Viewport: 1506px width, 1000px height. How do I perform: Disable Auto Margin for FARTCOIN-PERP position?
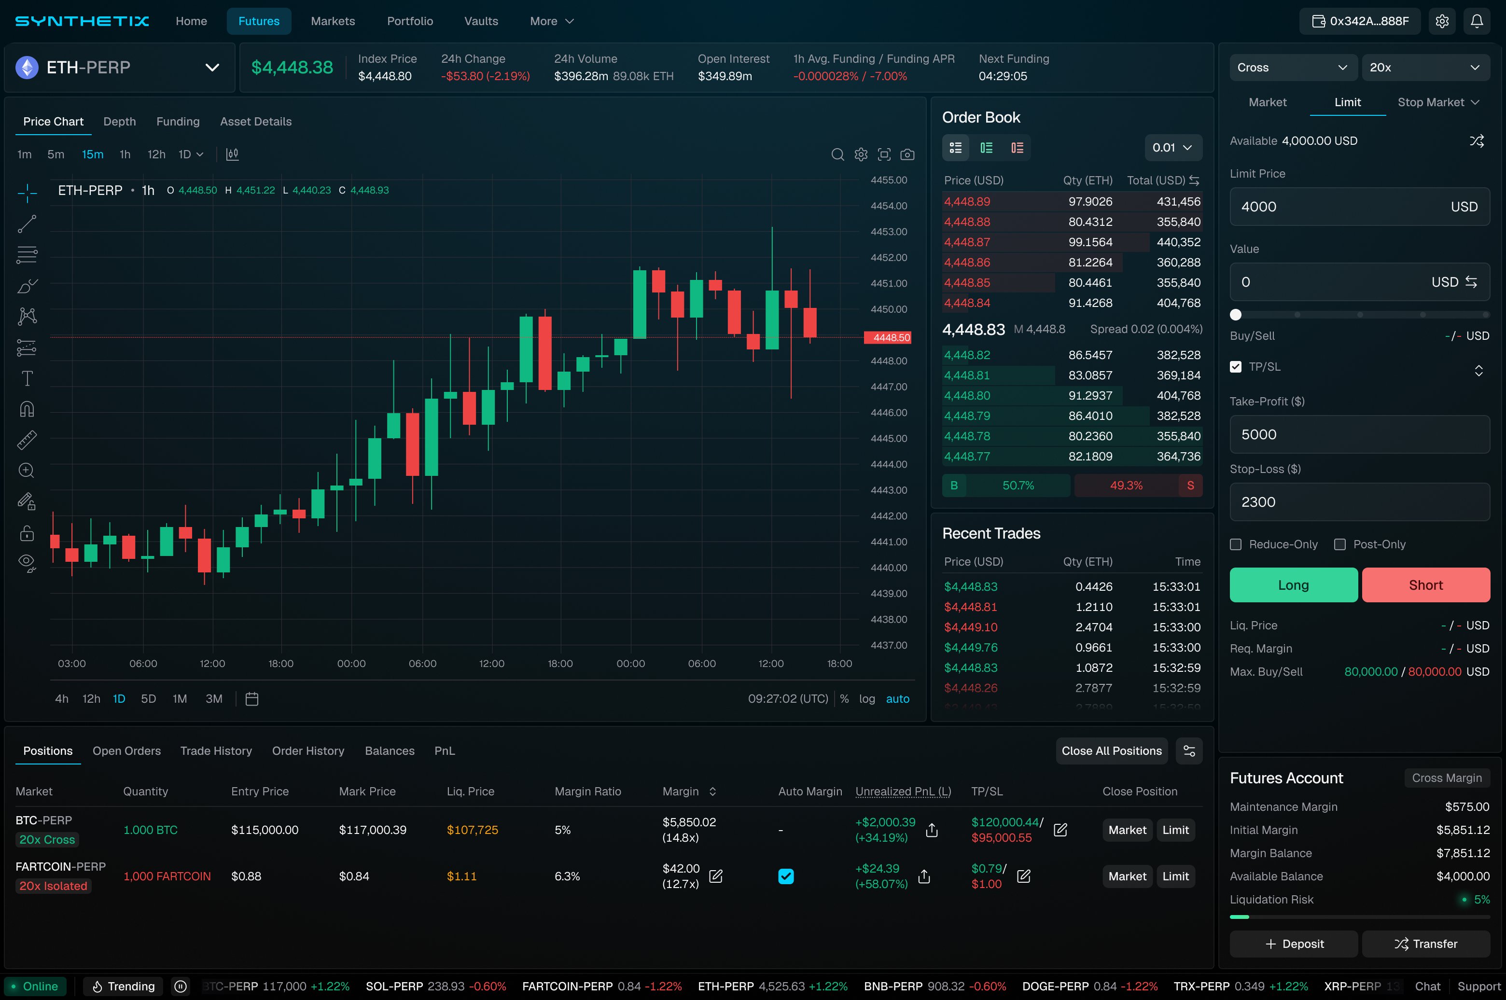pyautogui.click(x=785, y=876)
